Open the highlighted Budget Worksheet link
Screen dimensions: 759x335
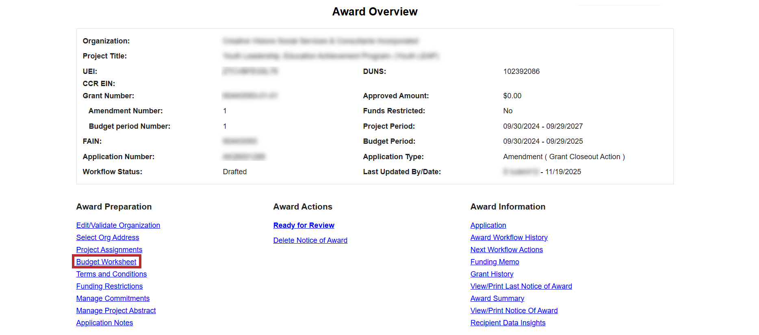(x=106, y=262)
